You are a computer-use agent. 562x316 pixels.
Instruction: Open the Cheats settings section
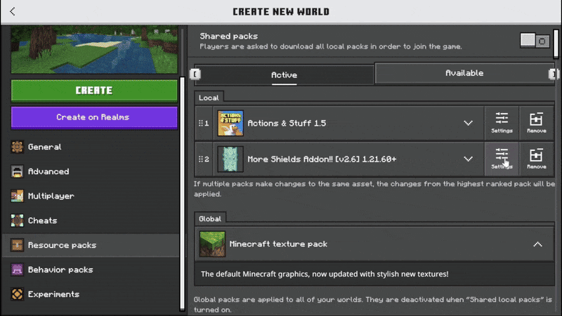point(91,220)
